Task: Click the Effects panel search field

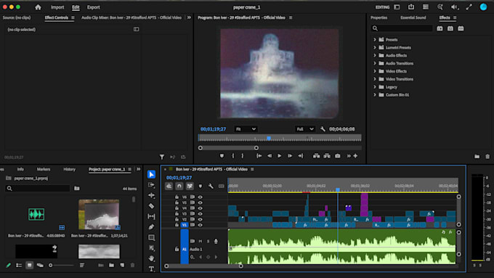Action: pos(402,28)
